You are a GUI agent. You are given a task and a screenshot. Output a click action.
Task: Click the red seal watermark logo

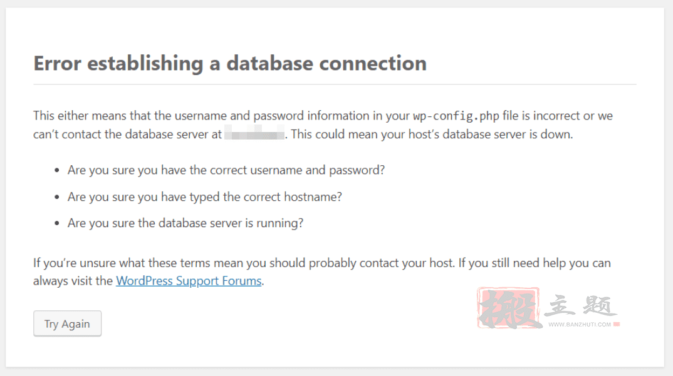click(508, 308)
